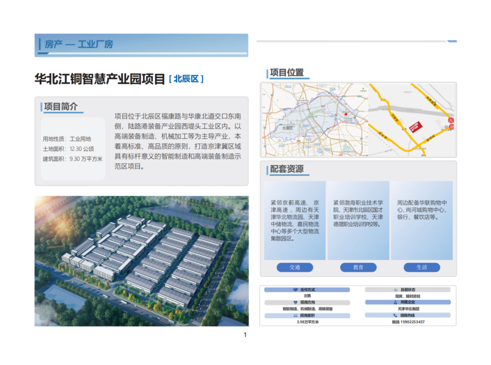Click the 教育 button
The image size is (491, 365).
358,267
